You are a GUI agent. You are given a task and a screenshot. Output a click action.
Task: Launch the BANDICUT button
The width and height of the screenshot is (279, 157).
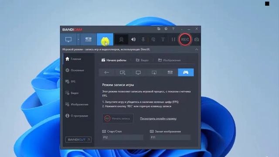click(78, 140)
